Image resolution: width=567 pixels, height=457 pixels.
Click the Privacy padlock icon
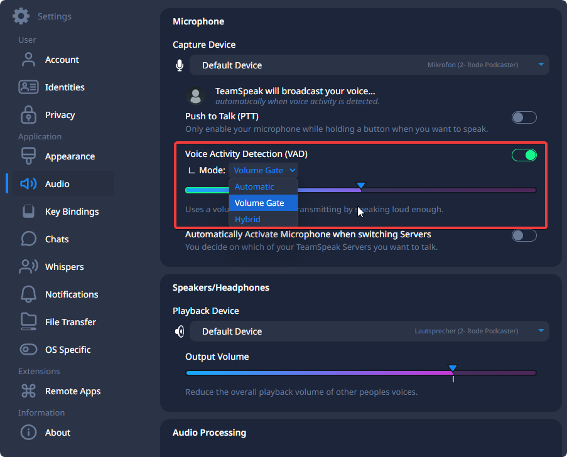(28, 115)
